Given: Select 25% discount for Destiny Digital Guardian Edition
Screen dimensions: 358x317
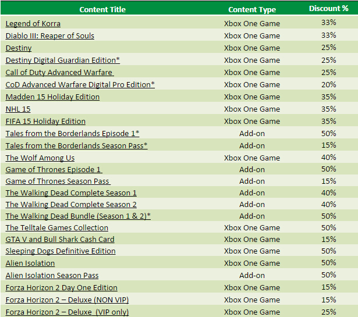Looking at the screenshot, I should [x=328, y=60].
